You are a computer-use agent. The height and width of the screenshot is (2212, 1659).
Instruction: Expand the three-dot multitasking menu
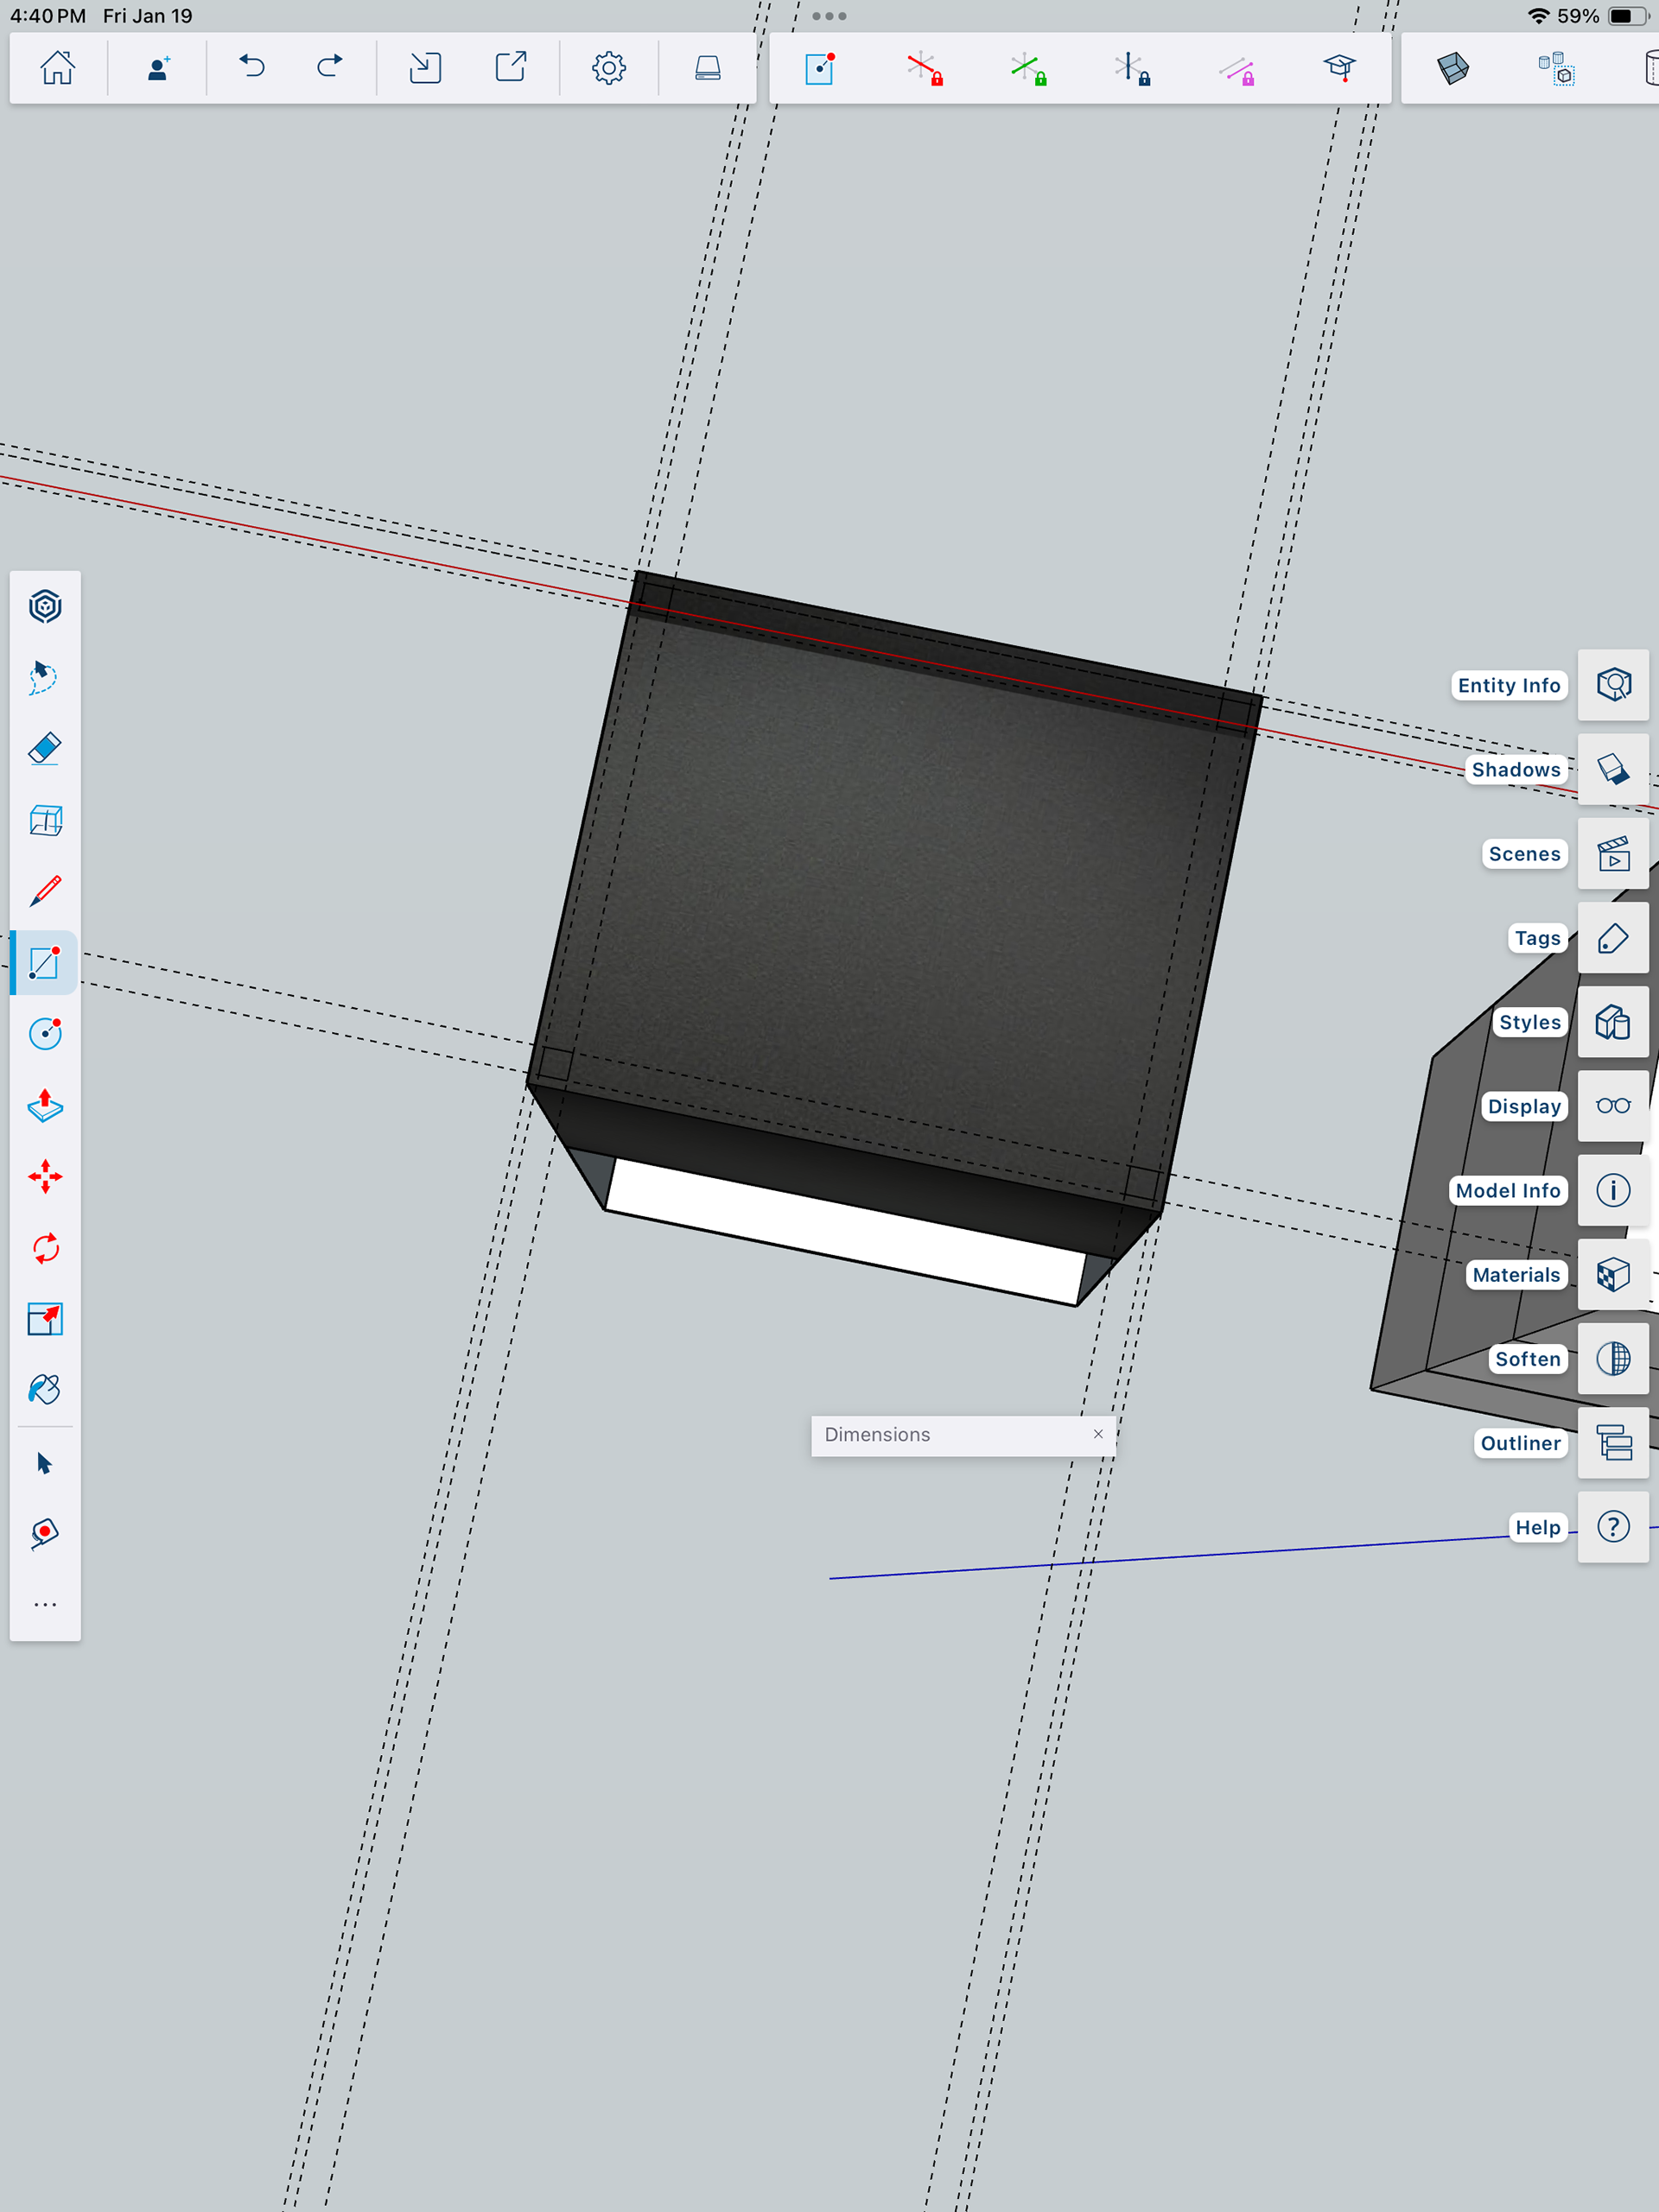pyautogui.click(x=829, y=16)
